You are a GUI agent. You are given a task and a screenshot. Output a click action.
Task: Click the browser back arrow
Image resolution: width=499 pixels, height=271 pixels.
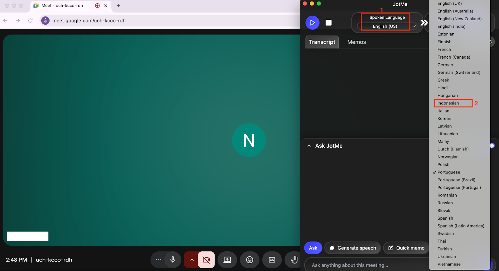point(5,21)
